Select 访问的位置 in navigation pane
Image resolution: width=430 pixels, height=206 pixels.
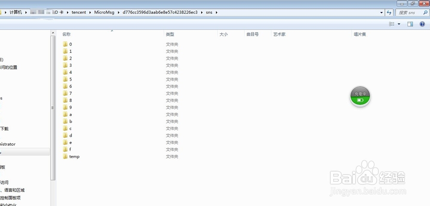9,67
